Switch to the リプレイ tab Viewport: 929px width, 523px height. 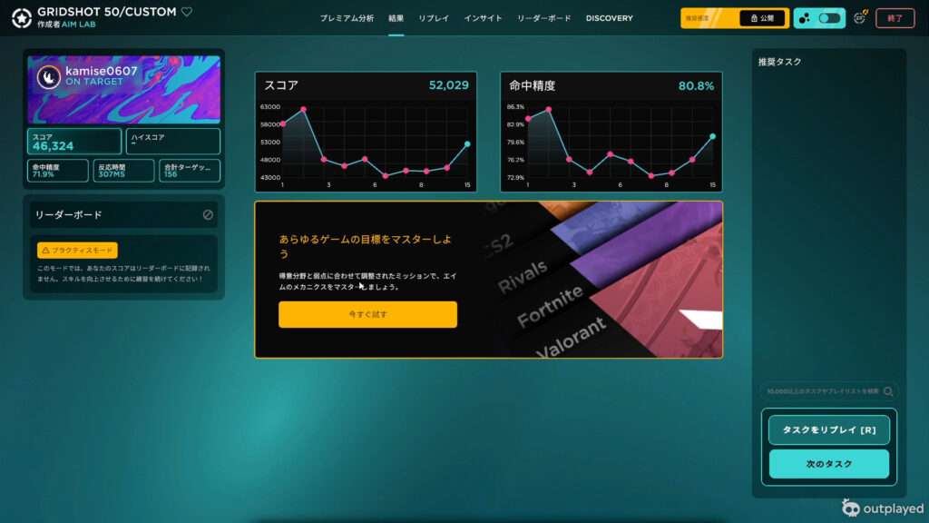click(434, 18)
